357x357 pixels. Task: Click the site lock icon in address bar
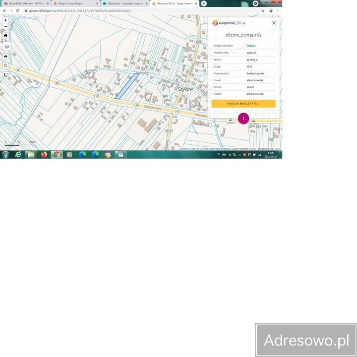coord(26,11)
